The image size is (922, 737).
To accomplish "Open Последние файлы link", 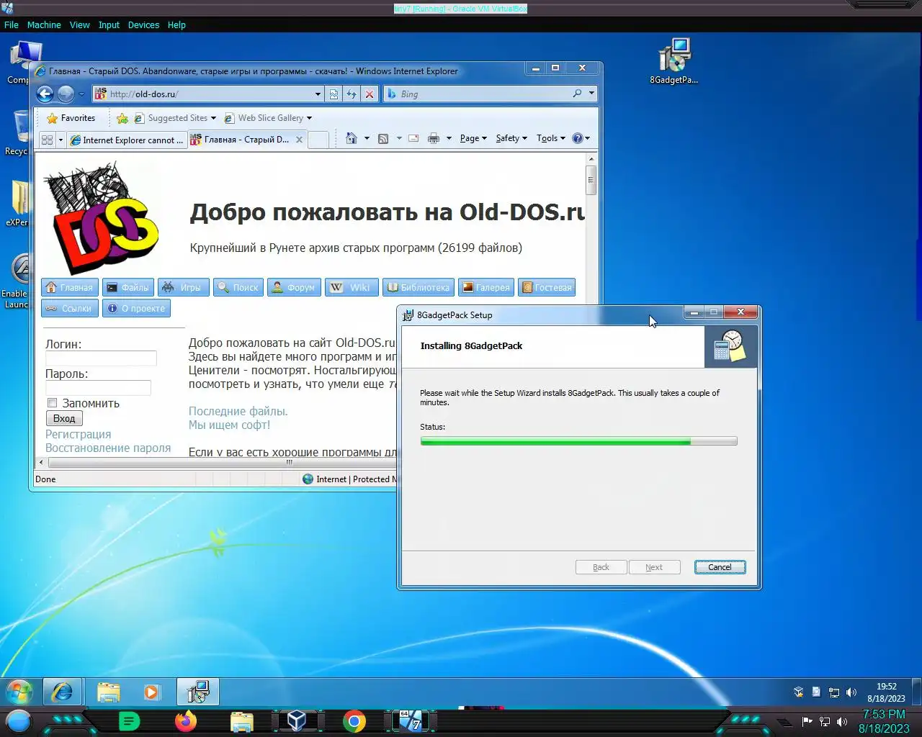I will coord(238,411).
